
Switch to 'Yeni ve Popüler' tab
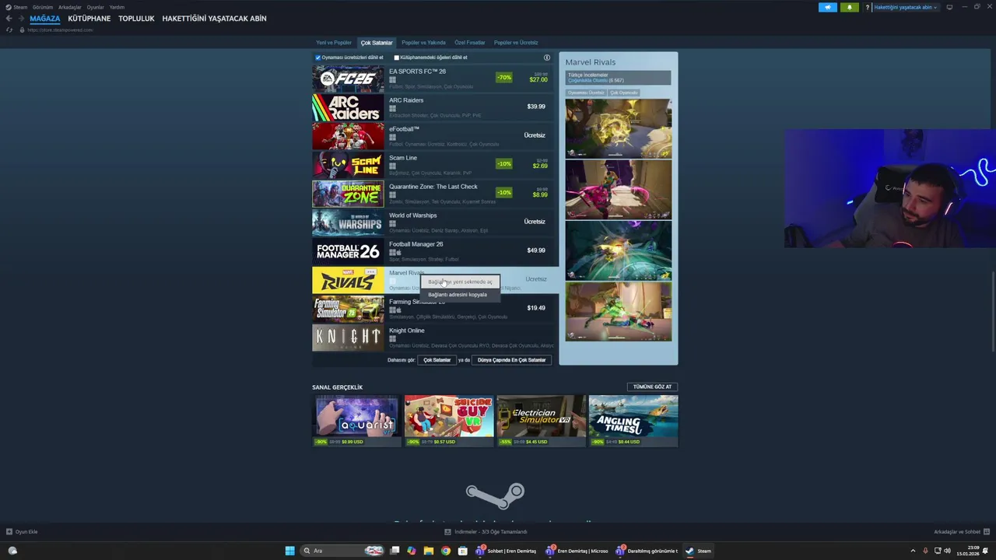click(334, 43)
